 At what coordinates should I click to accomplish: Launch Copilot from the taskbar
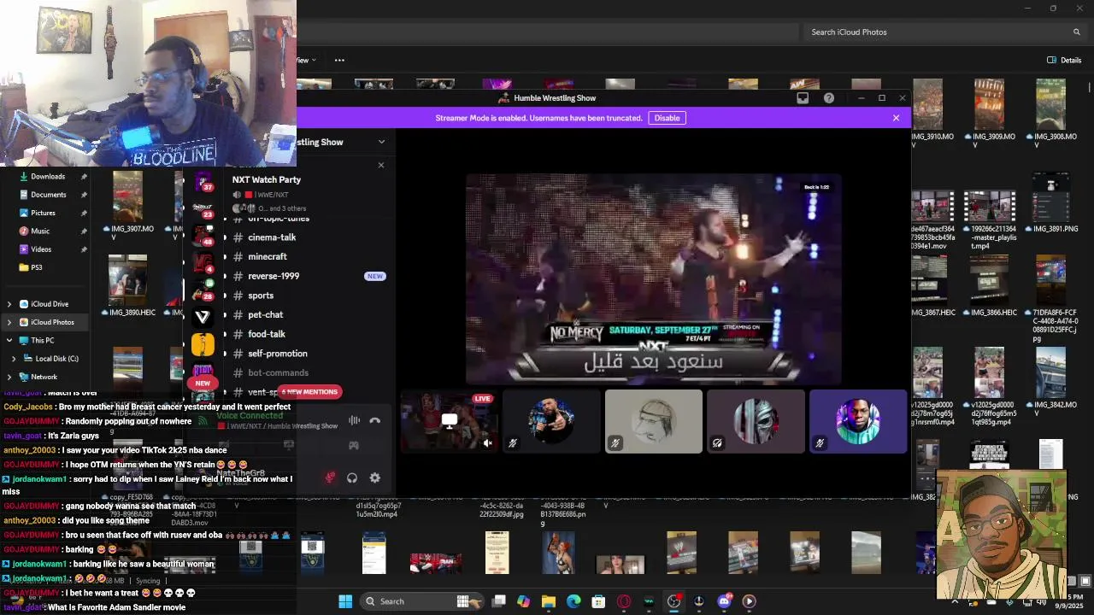[x=524, y=601]
